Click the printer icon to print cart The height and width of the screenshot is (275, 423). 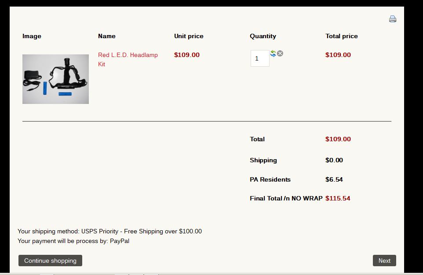tap(393, 19)
